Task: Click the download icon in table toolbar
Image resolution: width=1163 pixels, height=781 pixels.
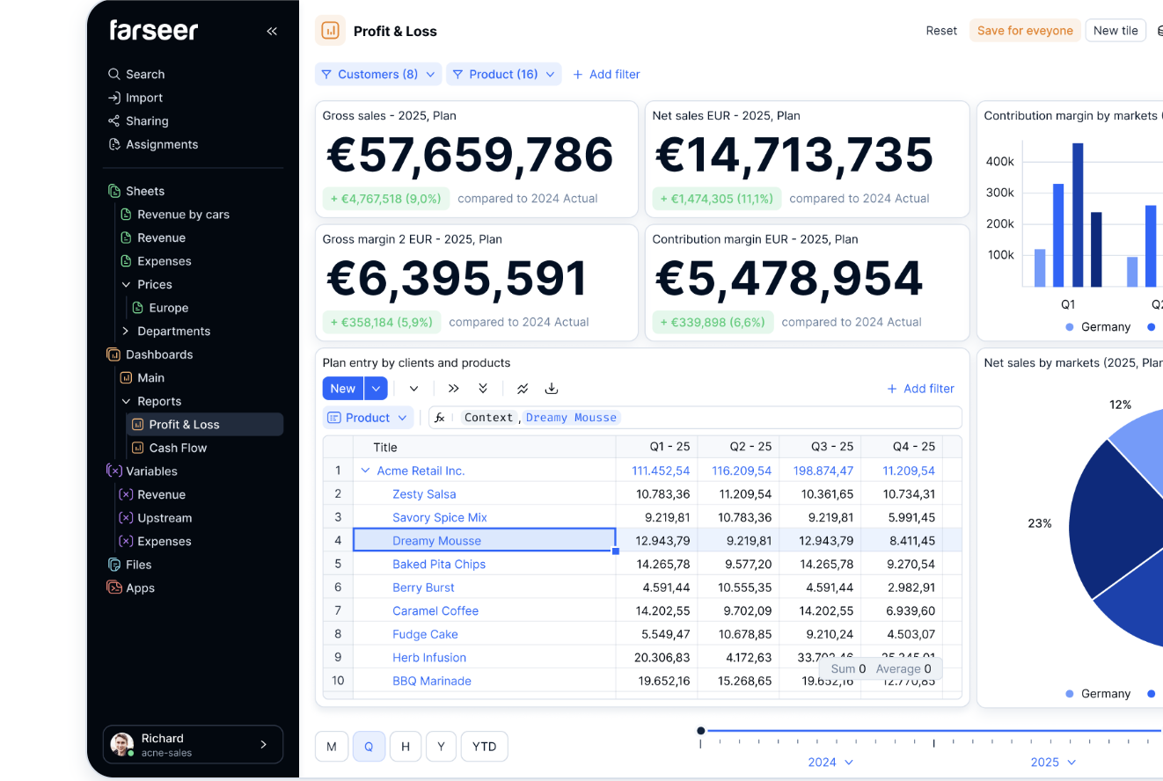Action: (x=552, y=389)
